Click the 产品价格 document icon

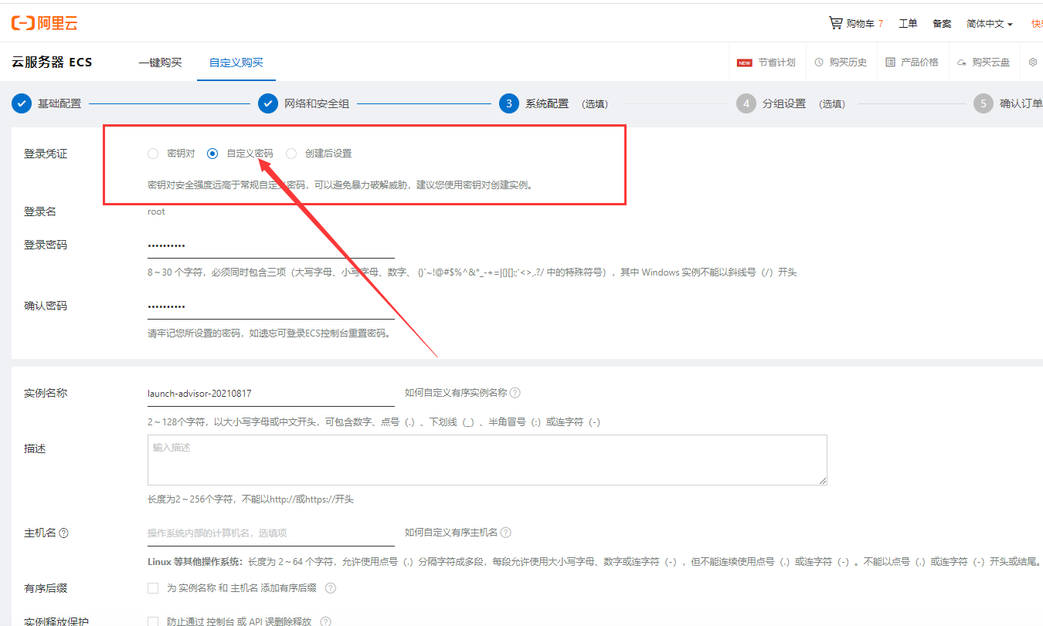tap(890, 63)
